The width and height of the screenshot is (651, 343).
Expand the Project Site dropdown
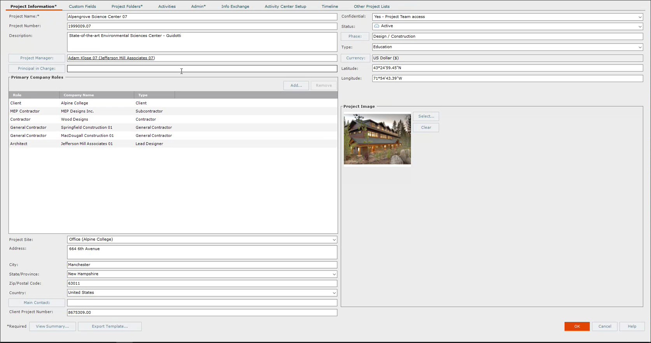click(334, 240)
